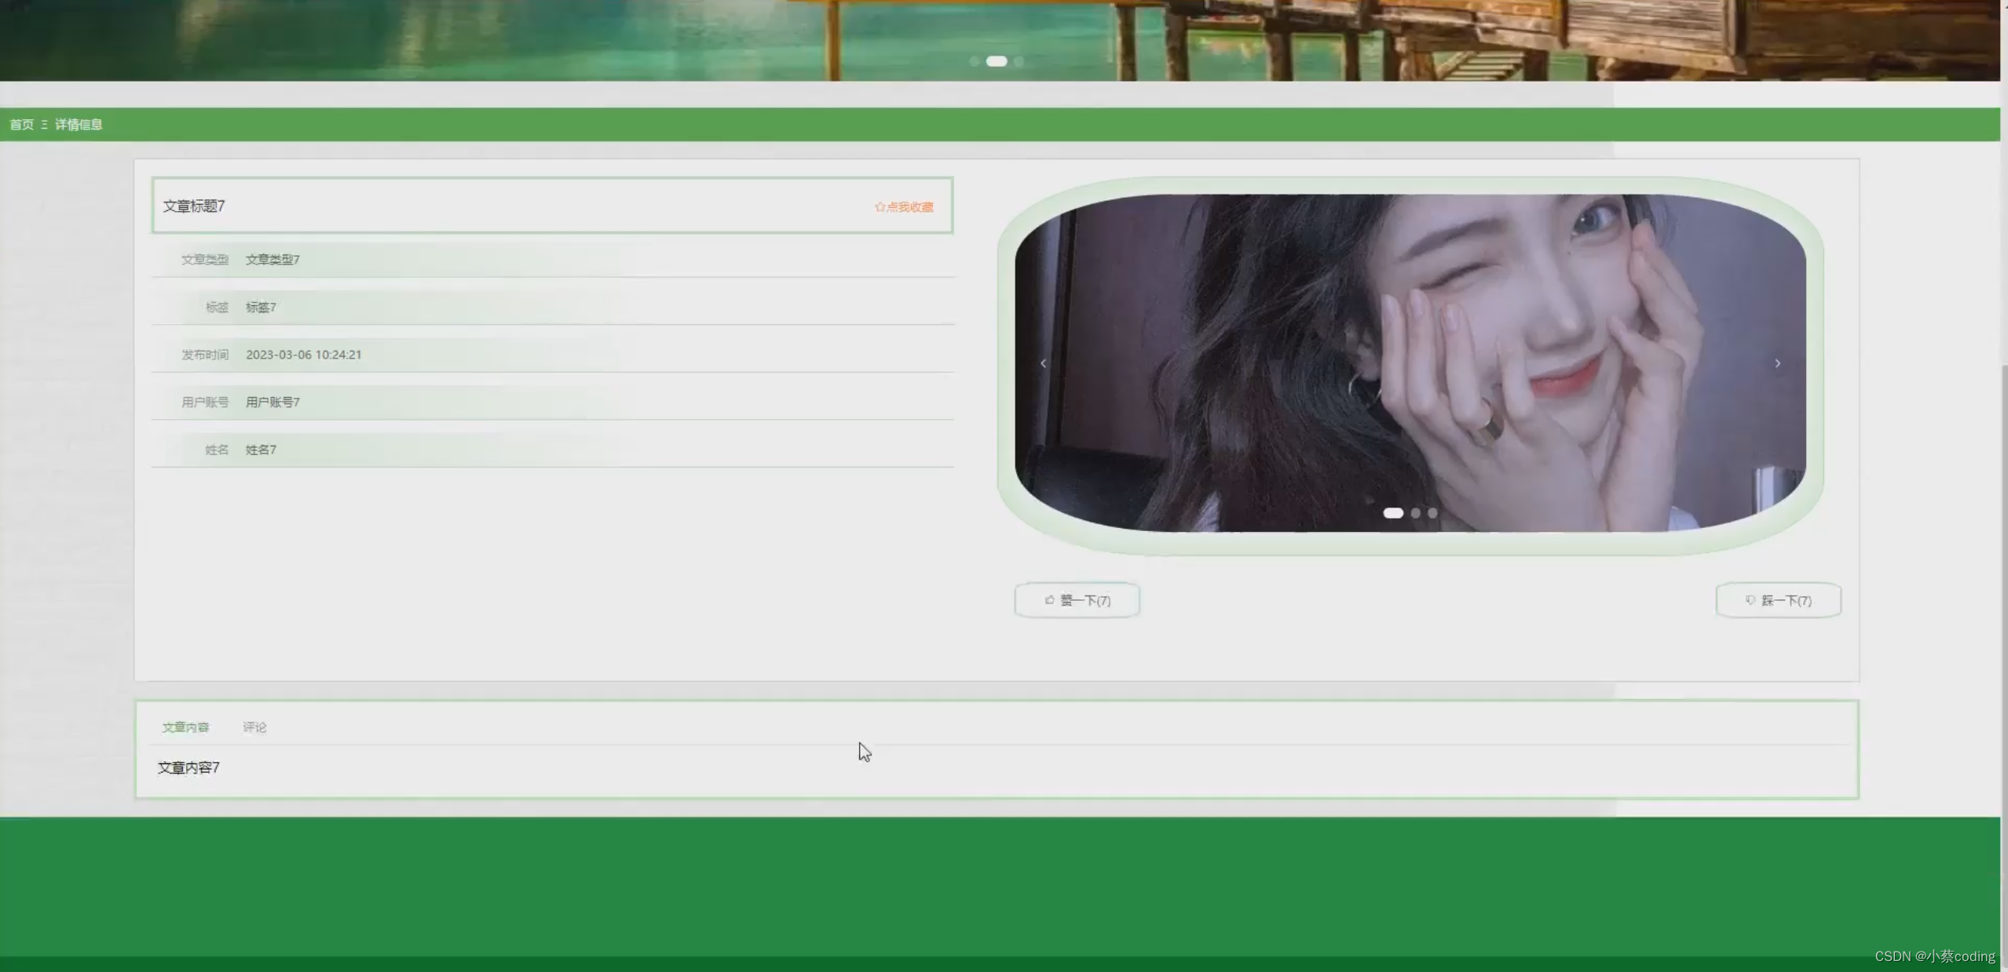
Task: Click the 文章标题7 title text
Action: [x=194, y=206]
